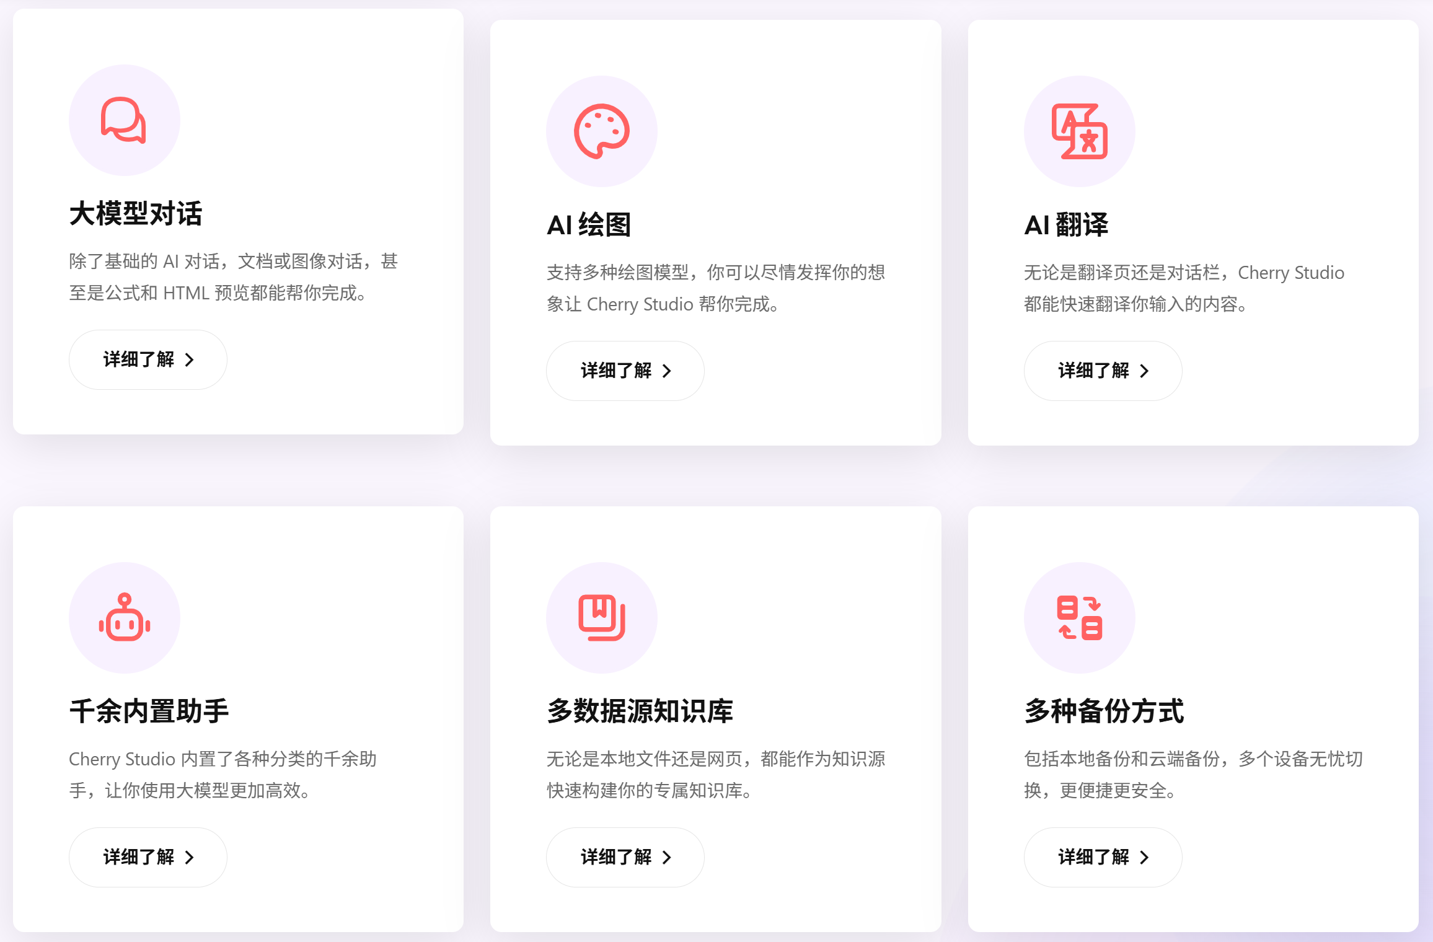This screenshot has height=942, width=1433.
Task: Click the 千余内置助手 card heading
Action: tap(149, 711)
